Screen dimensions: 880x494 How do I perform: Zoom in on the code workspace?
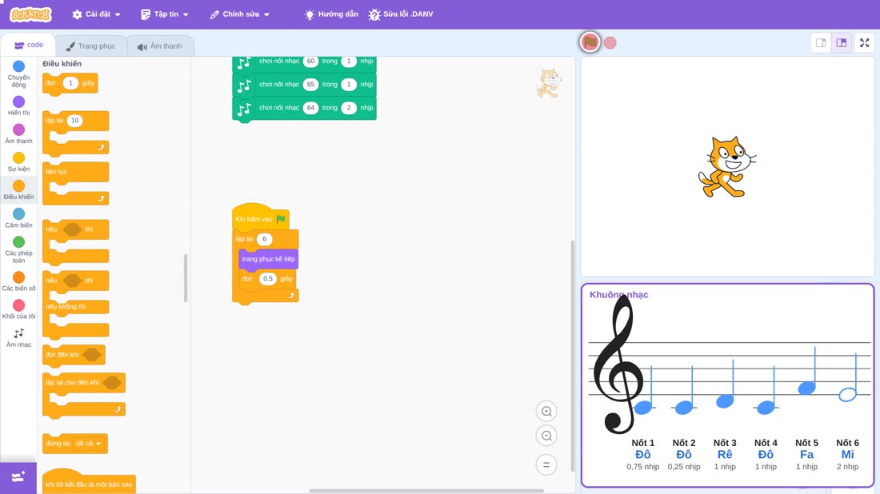[x=546, y=411]
